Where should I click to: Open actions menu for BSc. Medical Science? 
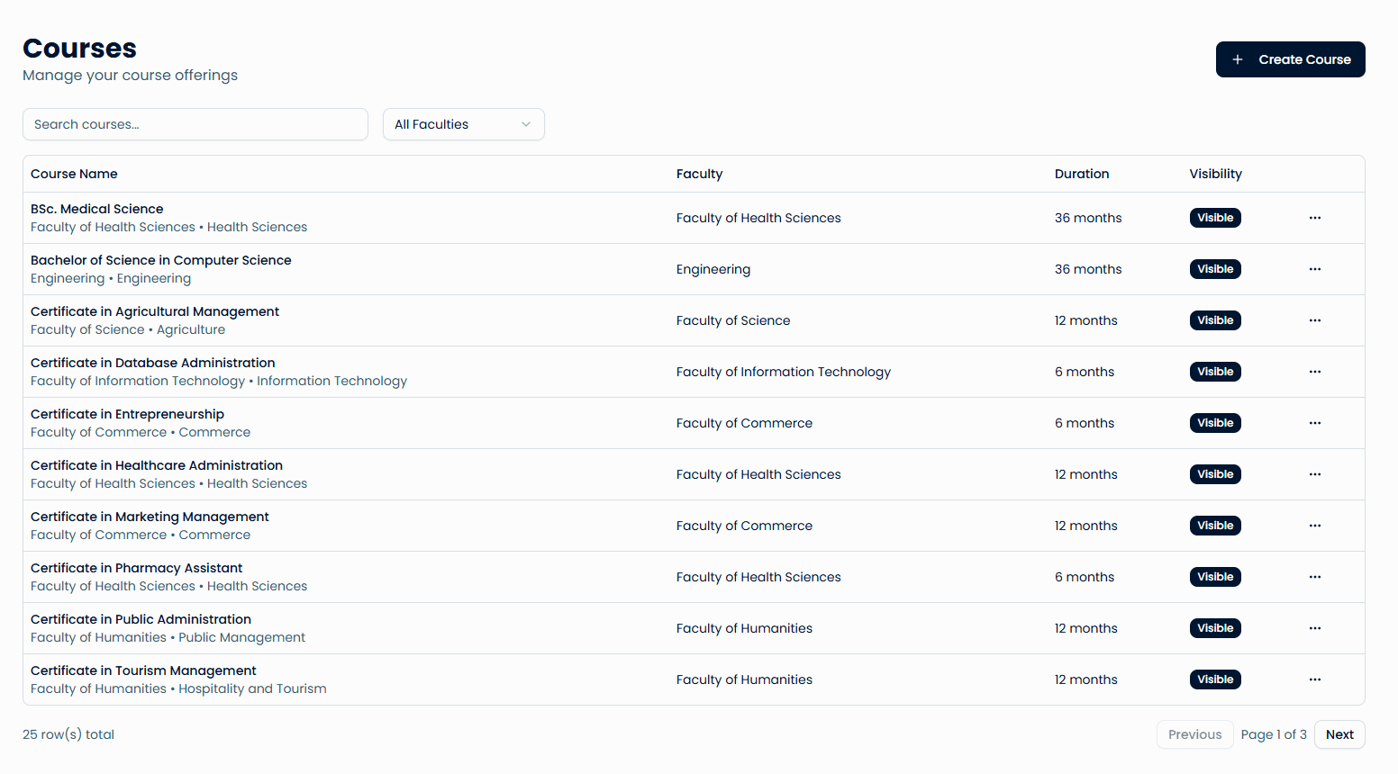1314,218
